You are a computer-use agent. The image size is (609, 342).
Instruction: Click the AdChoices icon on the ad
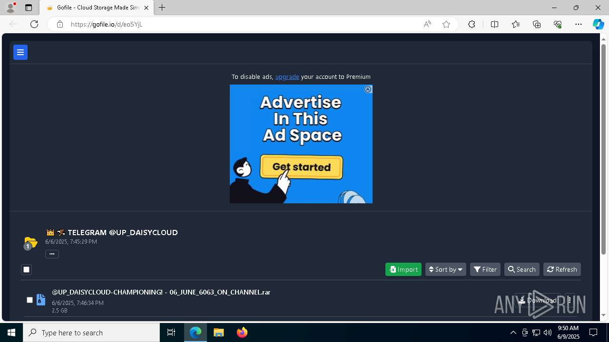368,89
